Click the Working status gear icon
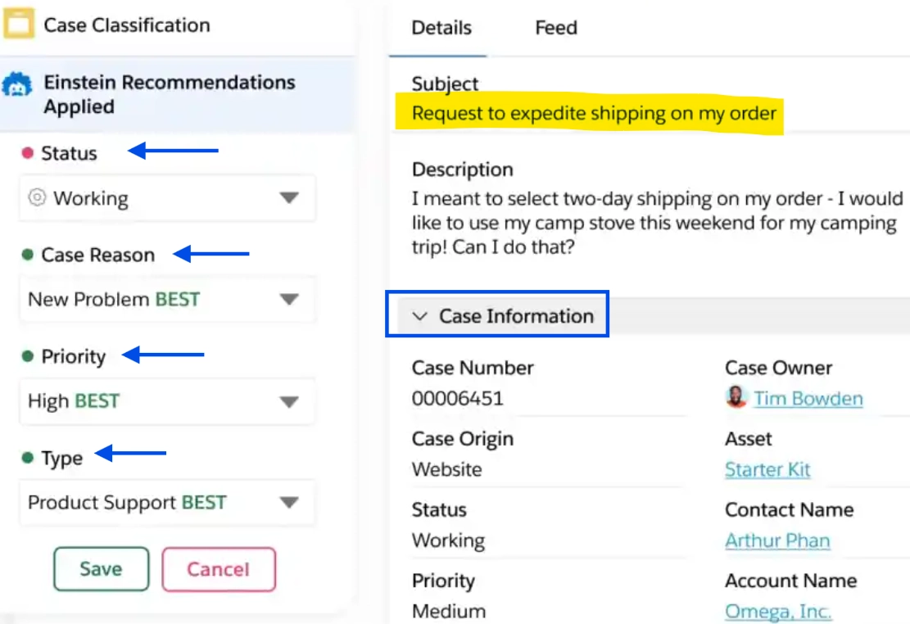 tap(37, 197)
